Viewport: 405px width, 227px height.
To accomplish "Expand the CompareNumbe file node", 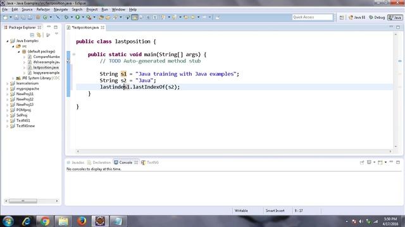I will pyautogui.click(x=25, y=57).
